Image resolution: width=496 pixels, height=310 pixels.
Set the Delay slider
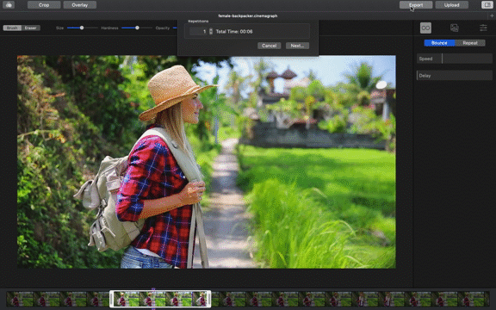[x=455, y=75]
